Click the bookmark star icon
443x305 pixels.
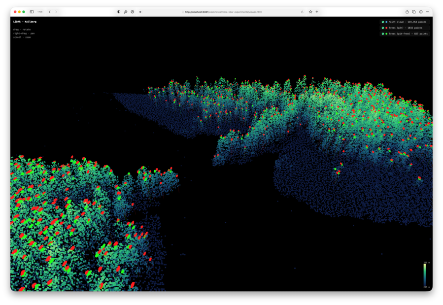tap(310, 11)
